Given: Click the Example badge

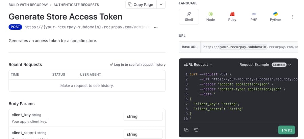Looking at the screenshot, I should [279, 65].
